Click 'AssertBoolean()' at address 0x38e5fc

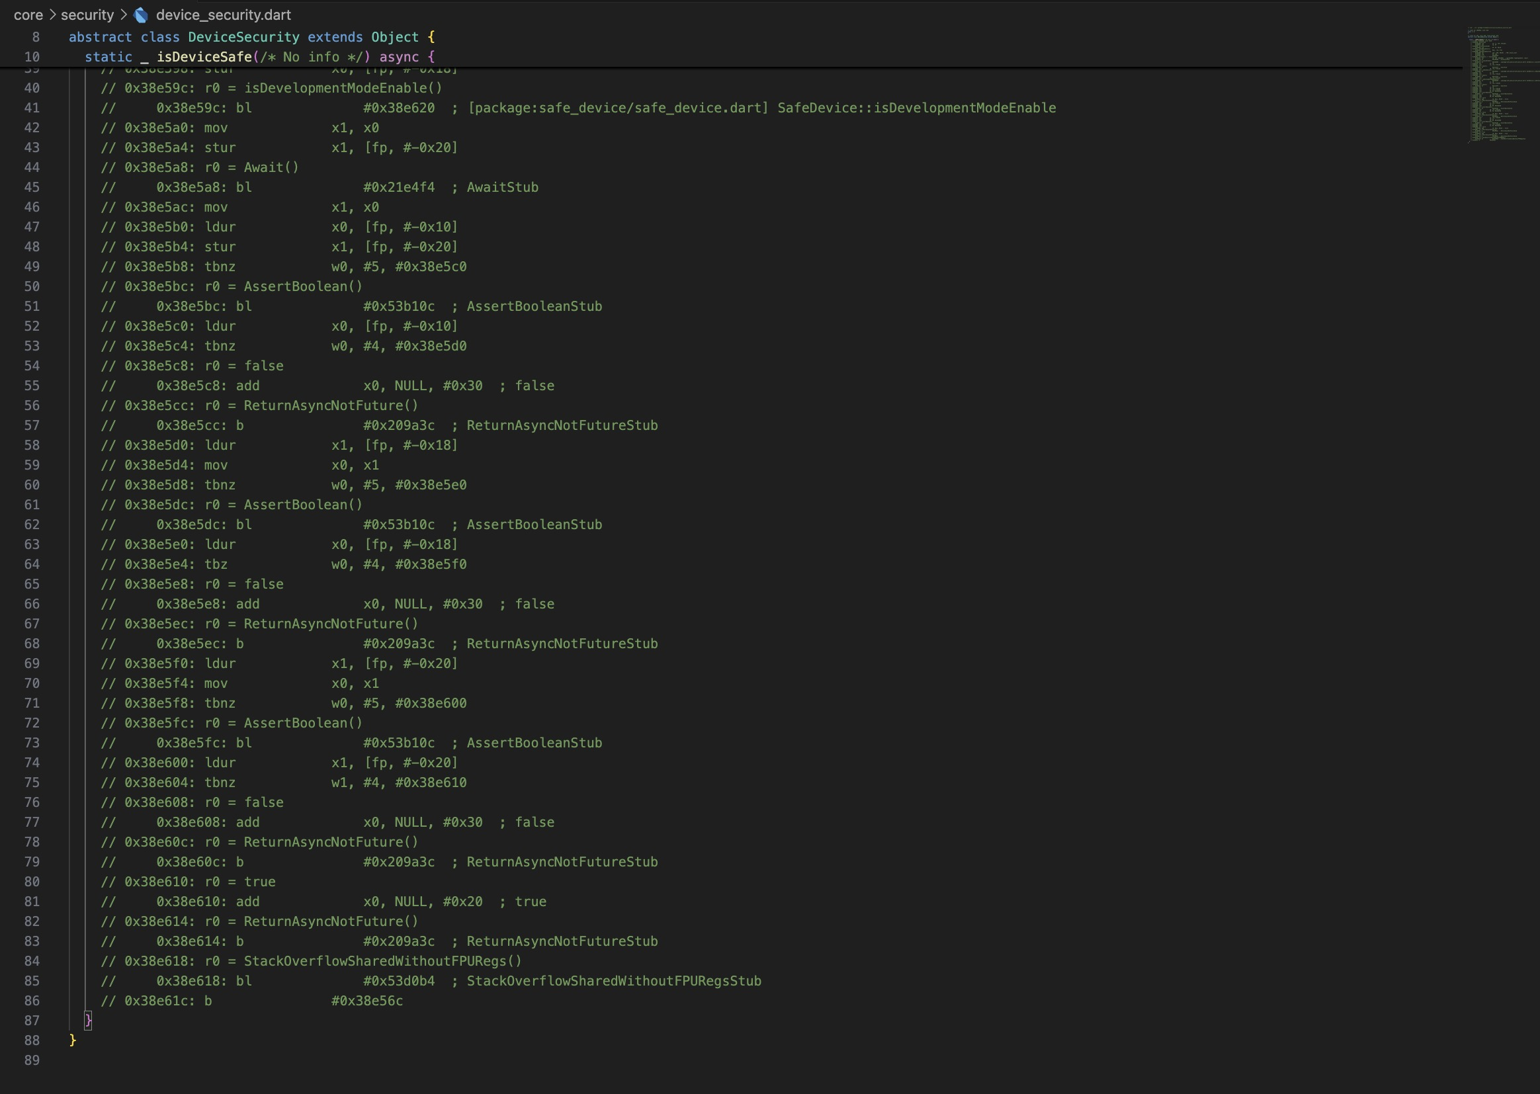(x=303, y=724)
